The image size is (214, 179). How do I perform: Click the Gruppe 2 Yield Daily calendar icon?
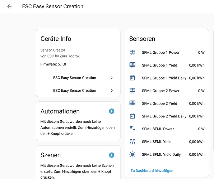pyautogui.click(x=132, y=116)
